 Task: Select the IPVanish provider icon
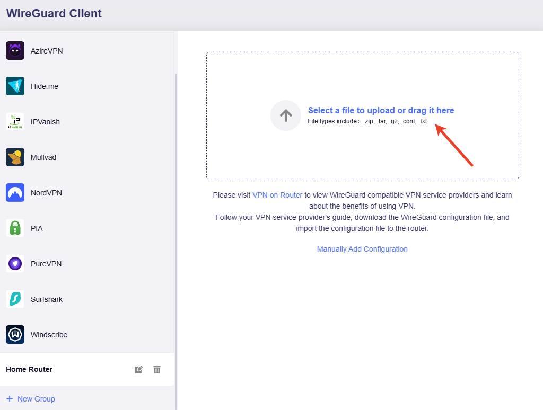tap(15, 121)
